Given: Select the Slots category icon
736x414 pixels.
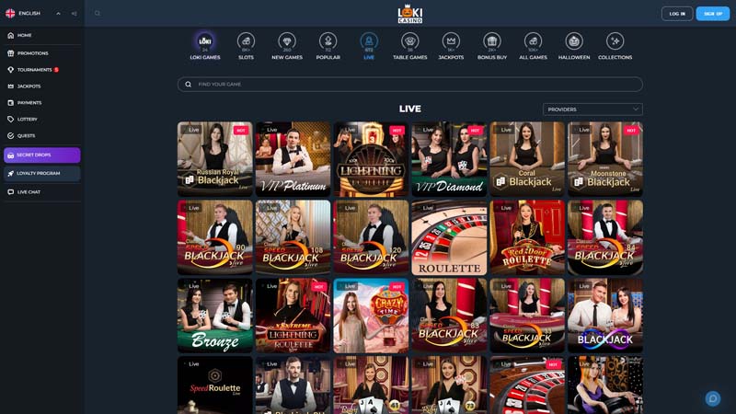Looking at the screenshot, I should point(246,41).
